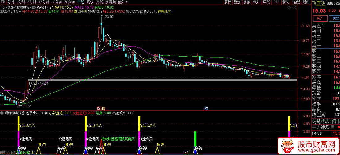Click the 卖五 order book row

(x=326, y=26)
